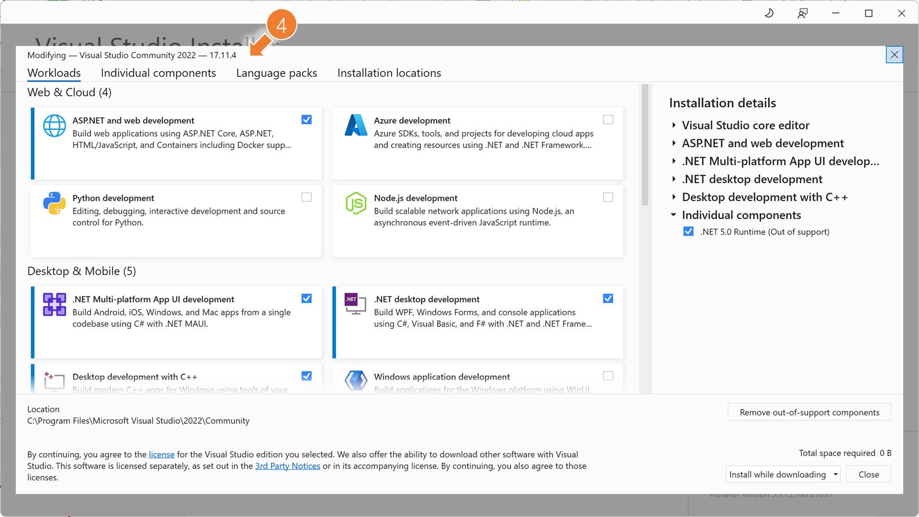Click the Python development snake icon
The width and height of the screenshot is (919, 517).
54,203
